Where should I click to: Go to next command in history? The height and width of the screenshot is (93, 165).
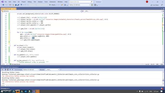point(12,69)
